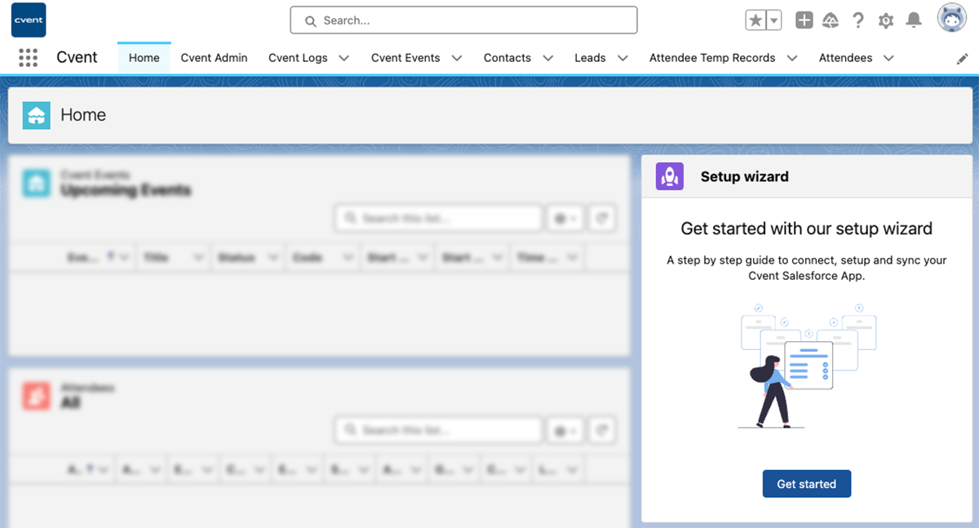Expand the Cvent Events tab dropdown

coord(457,58)
